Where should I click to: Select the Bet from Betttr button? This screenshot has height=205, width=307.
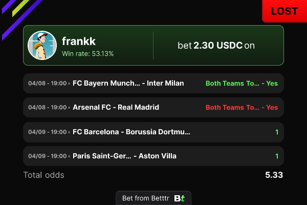(x=153, y=198)
